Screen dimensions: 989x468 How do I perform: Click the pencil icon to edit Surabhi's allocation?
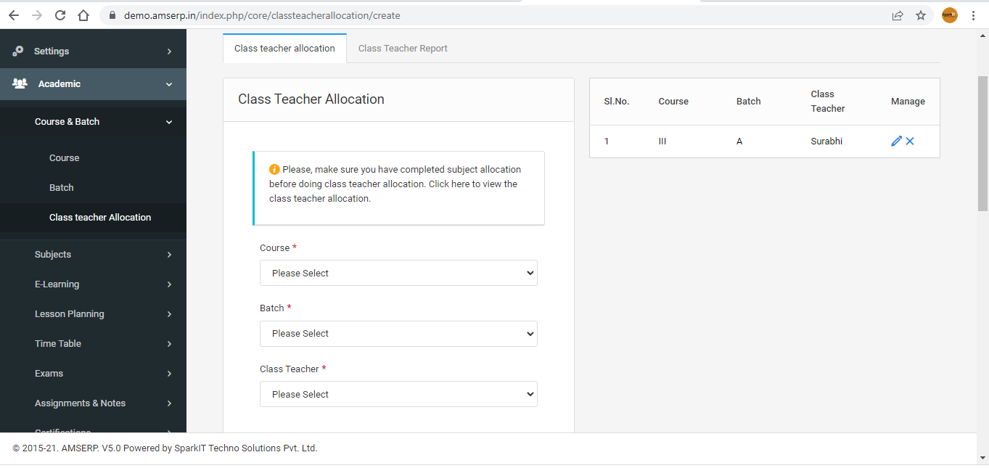(x=897, y=141)
